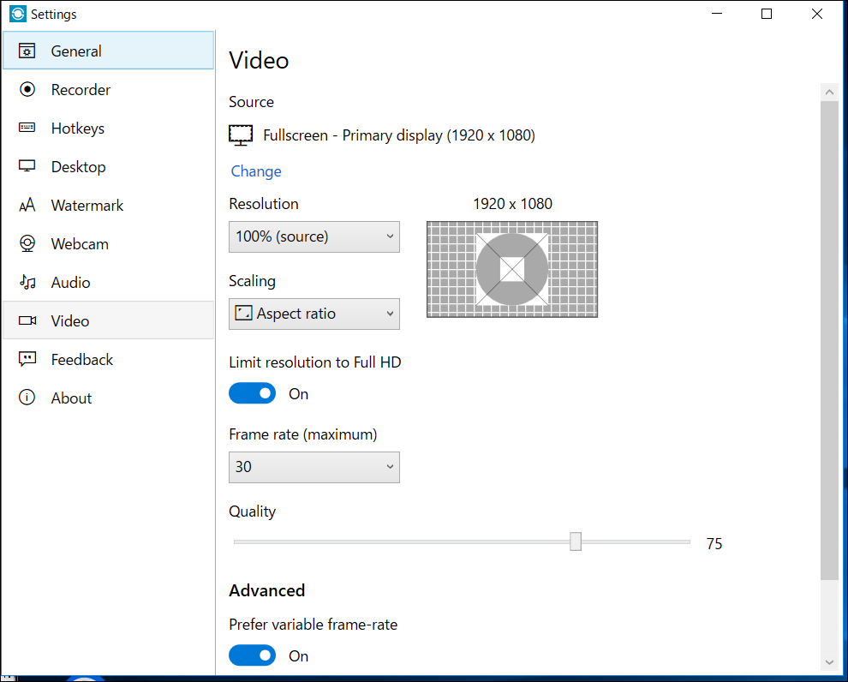
Task: Click the Change link under Source
Action: (x=255, y=171)
